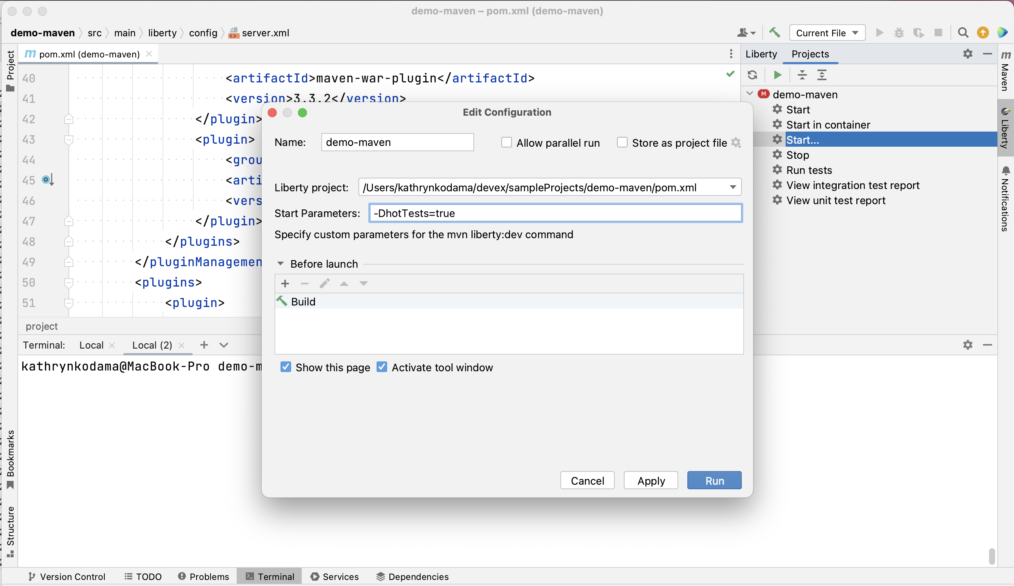Click the Liberty panel refresh icon
Screen dimensions: 1014x586
click(752, 74)
